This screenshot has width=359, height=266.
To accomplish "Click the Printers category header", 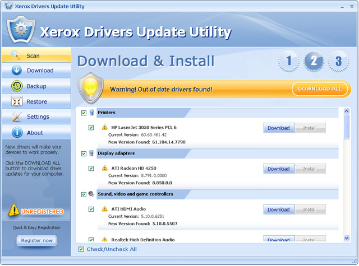I will [218, 113].
